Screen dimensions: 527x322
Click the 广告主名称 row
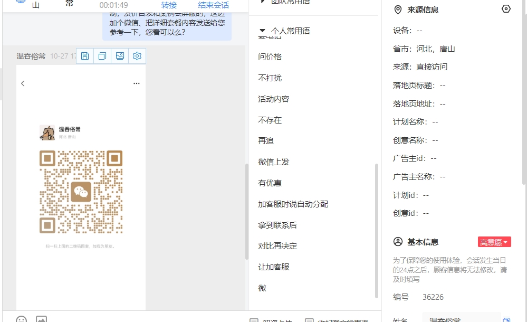click(419, 177)
